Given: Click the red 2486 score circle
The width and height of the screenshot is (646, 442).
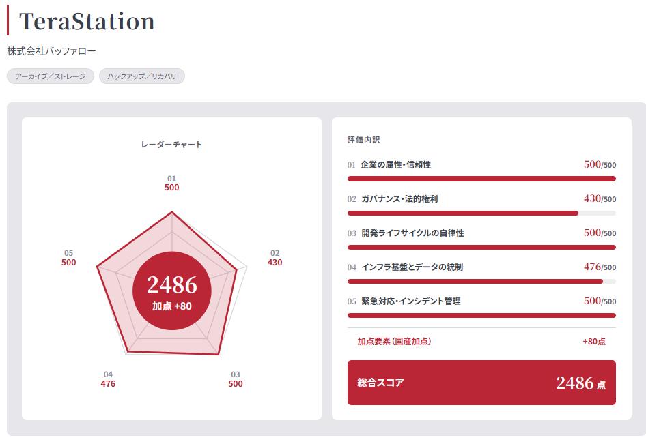Looking at the screenshot, I should click(172, 291).
